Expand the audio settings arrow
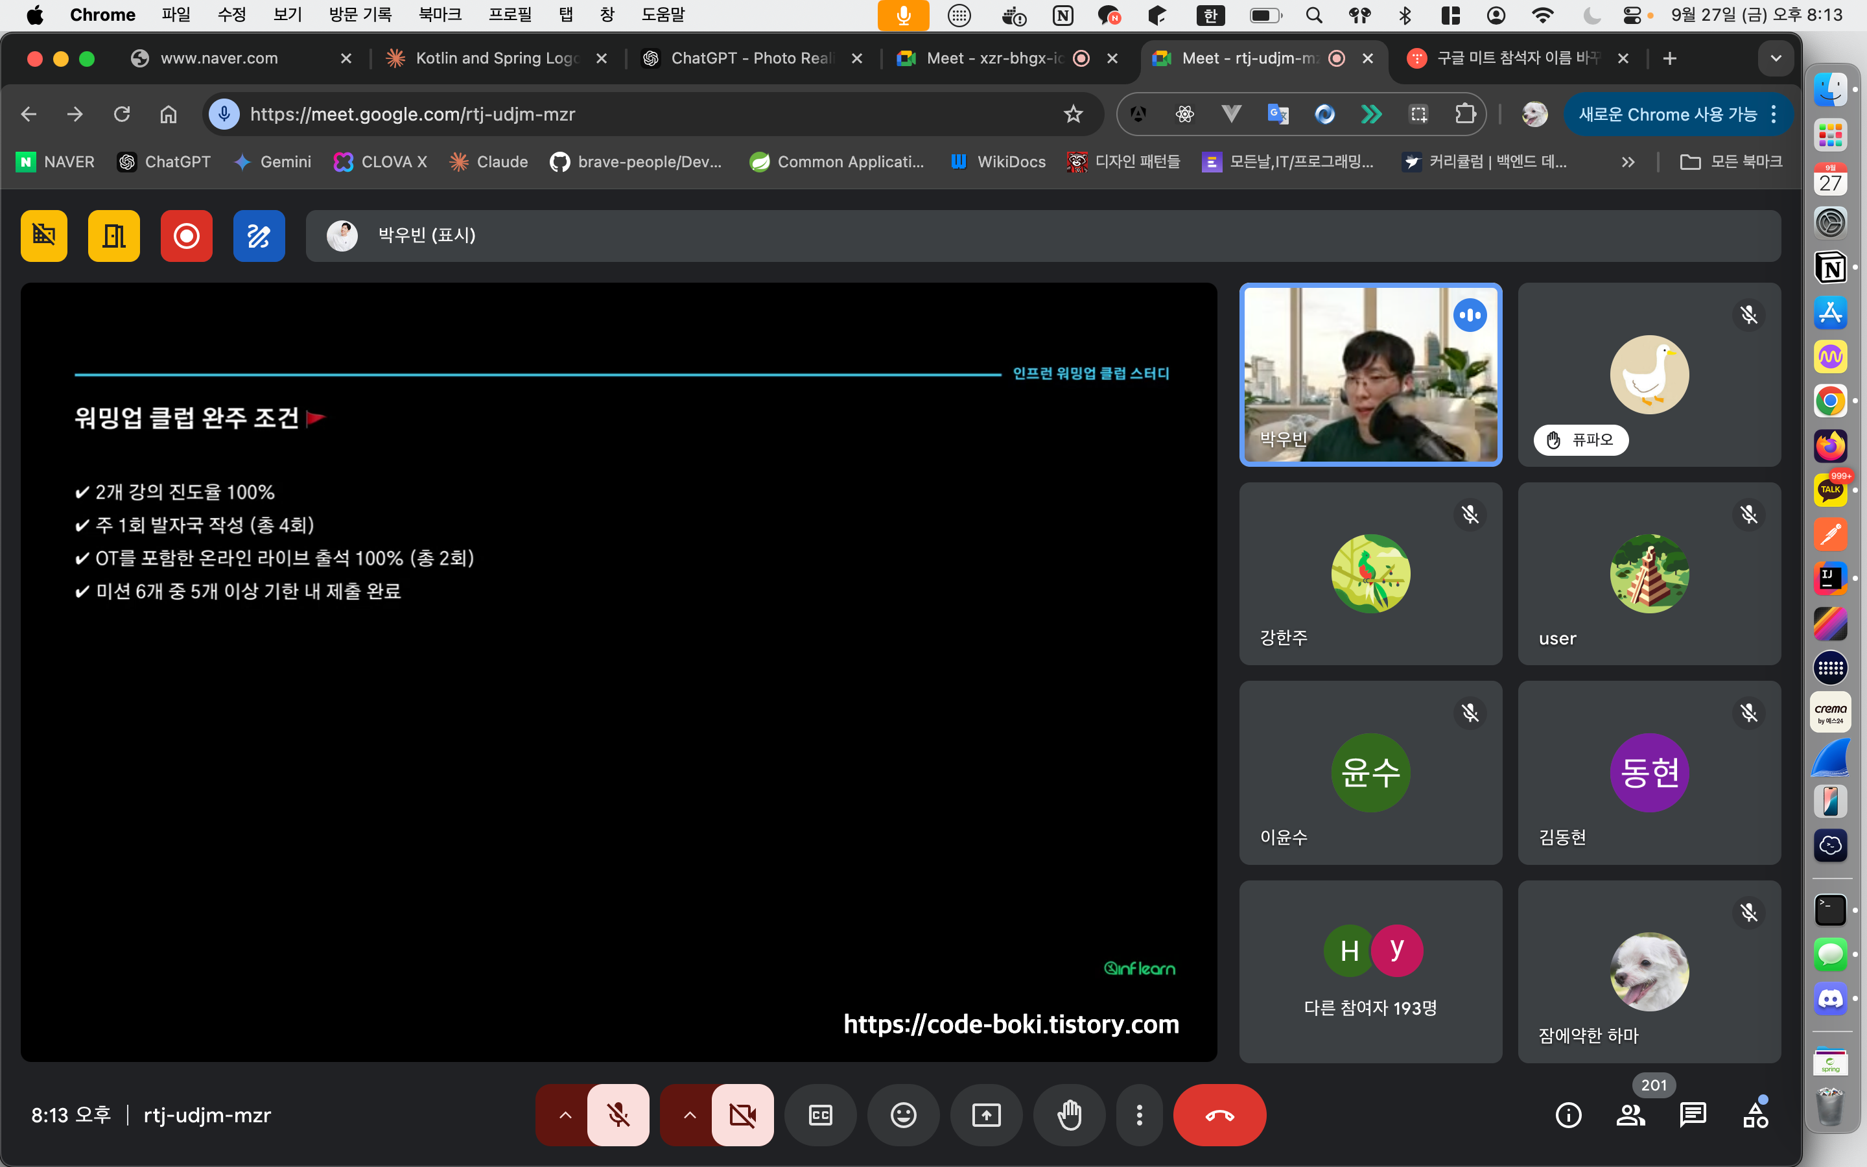The image size is (1867, 1167). (x=565, y=1114)
